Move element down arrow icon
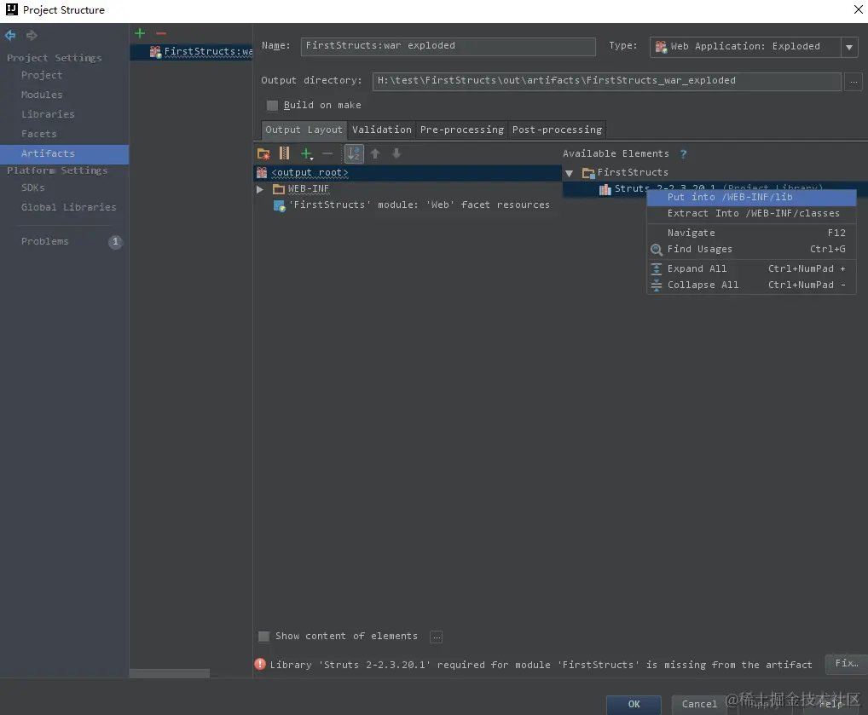868x715 pixels. point(396,153)
